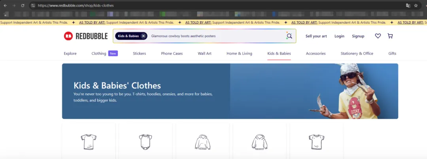Open the Accessories menu
Image resolution: width=427 pixels, height=159 pixels.
(316, 54)
